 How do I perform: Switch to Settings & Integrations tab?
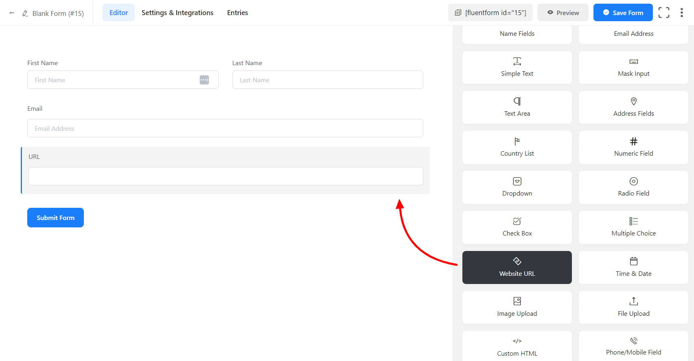tap(177, 13)
